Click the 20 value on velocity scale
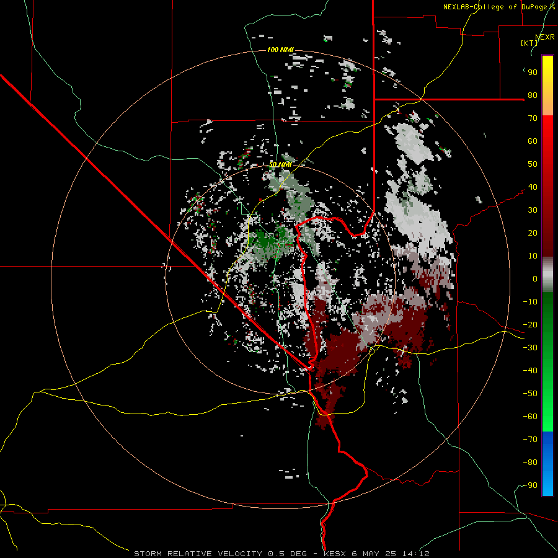558x558 pixels. click(533, 233)
